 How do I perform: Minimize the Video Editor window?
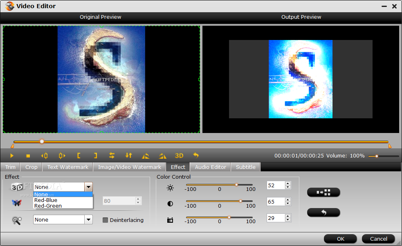click(384, 6)
